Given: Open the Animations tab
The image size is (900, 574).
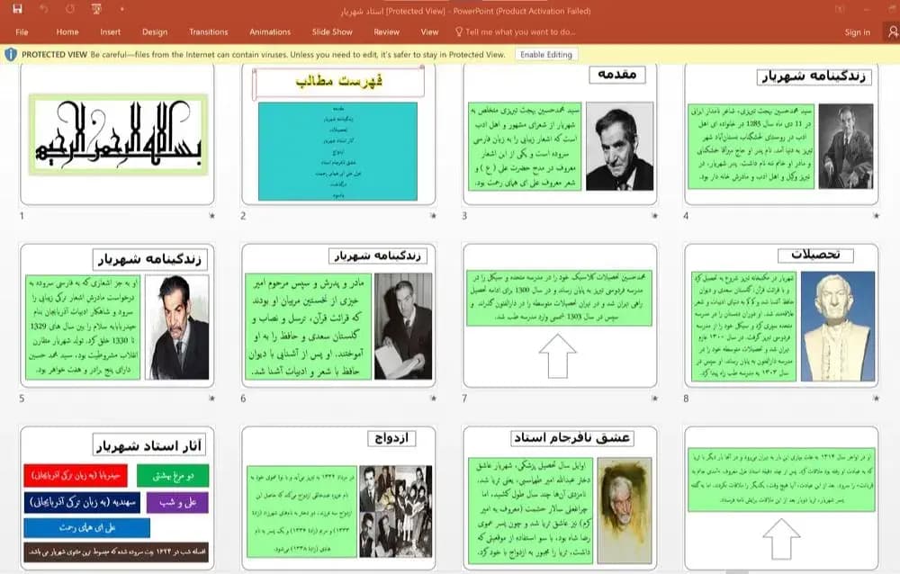Looking at the screenshot, I should tap(270, 32).
